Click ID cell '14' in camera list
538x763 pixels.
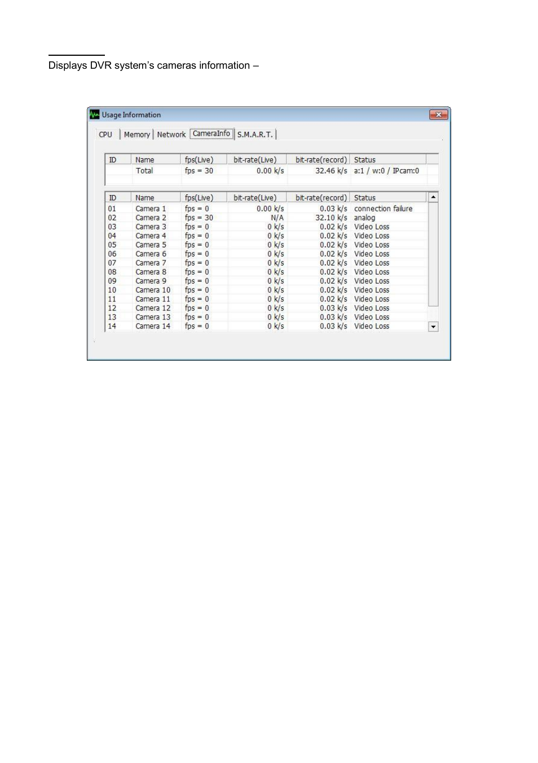click(x=112, y=326)
